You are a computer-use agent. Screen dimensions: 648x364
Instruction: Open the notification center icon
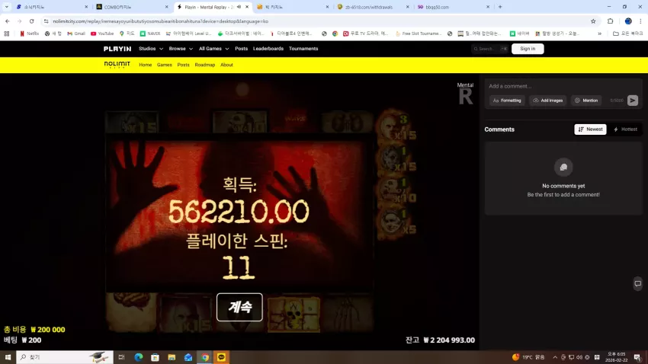click(x=637, y=357)
